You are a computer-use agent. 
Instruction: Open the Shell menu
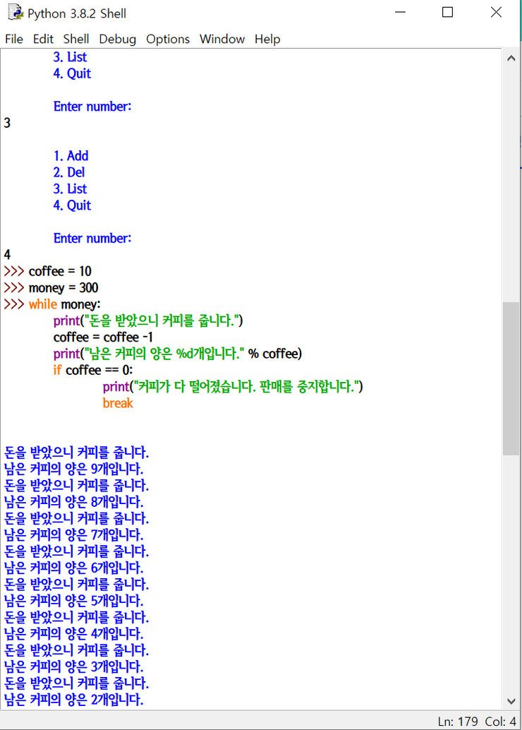click(76, 39)
